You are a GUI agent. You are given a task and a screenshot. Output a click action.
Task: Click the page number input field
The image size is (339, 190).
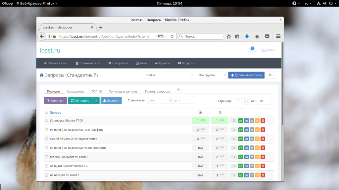click(238, 101)
